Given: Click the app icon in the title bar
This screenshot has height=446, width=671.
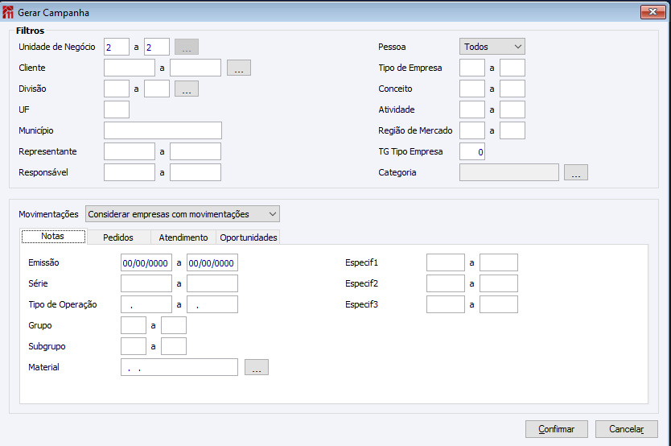Looking at the screenshot, I should coord(9,13).
